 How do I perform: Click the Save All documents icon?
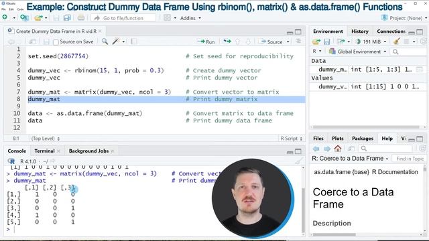pos(67,18)
